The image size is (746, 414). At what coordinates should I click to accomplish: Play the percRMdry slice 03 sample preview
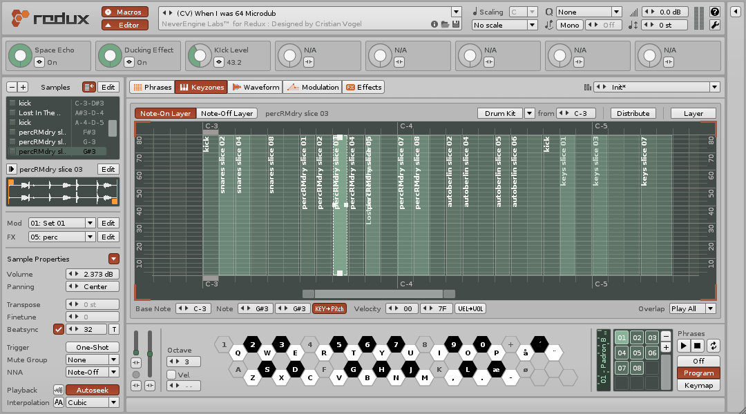(x=12, y=169)
